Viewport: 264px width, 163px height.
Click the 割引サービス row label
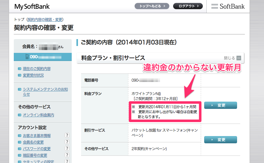(x=95, y=130)
